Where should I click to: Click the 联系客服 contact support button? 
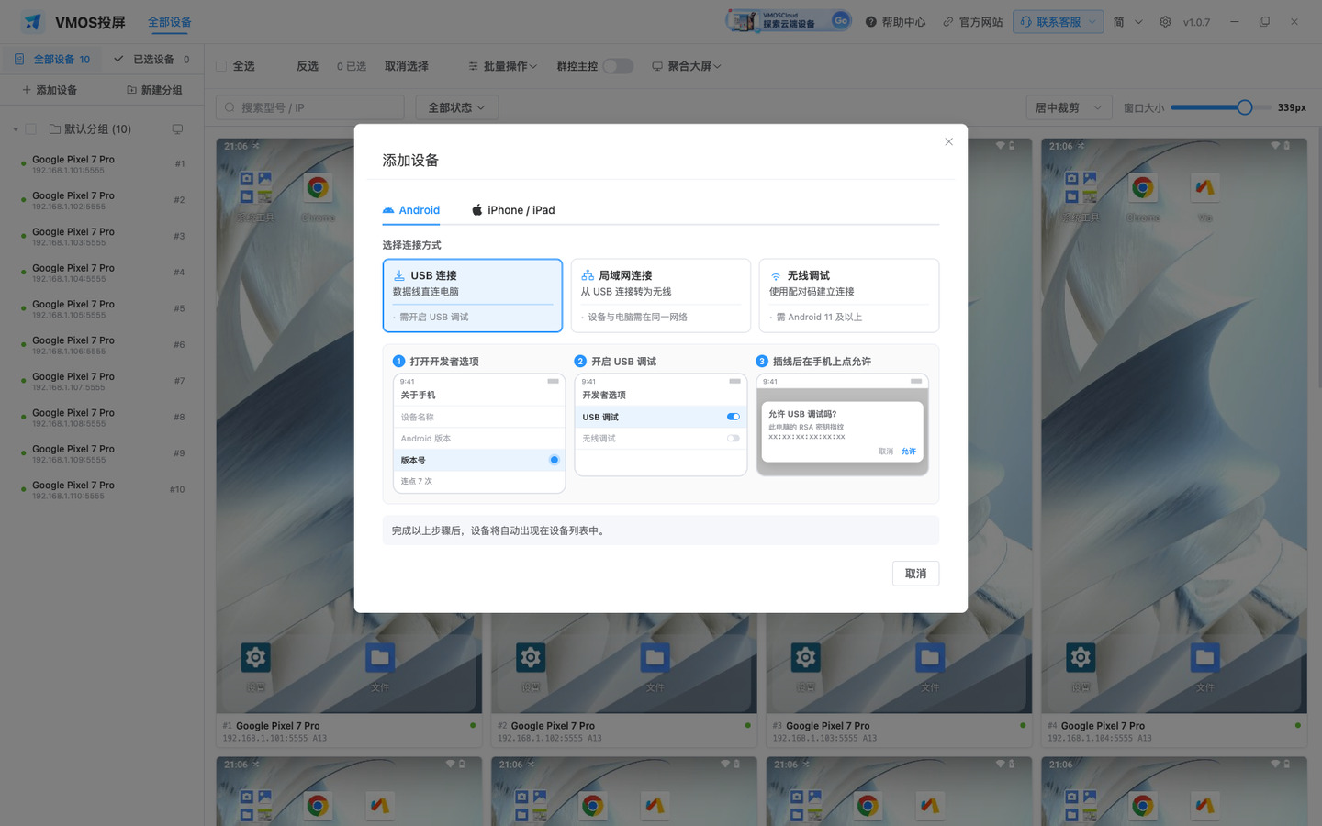pos(1058,22)
